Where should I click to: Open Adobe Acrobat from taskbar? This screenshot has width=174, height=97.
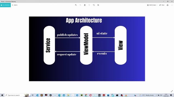pyautogui.click(x=104, y=95)
